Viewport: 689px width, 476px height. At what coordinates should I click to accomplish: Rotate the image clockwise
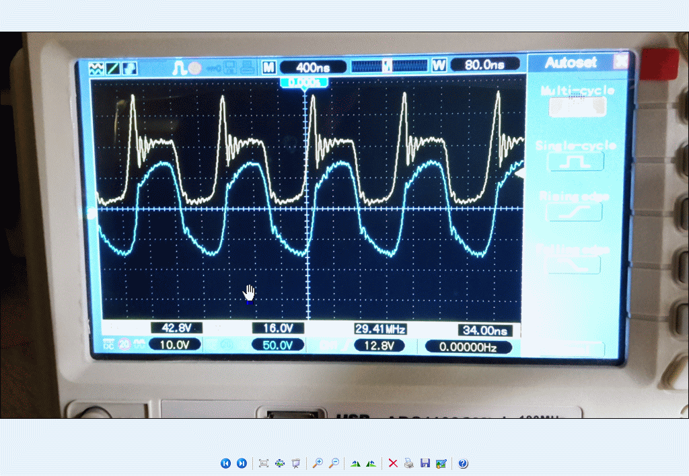coord(355,463)
